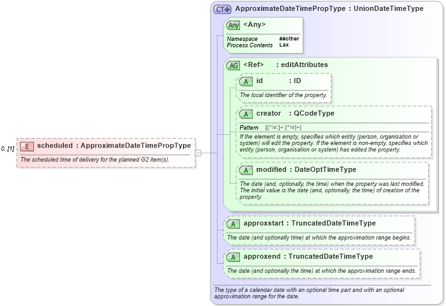The image size is (446, 306).
Task: Select the approxend : TruncatedDateTimeType label
Action: pyautogui.click(x=308, y=256)
